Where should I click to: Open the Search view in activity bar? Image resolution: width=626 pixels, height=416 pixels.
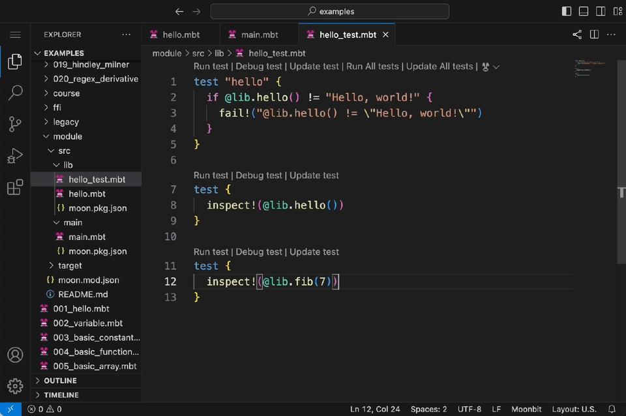pyautogui.click(x=15, y=93)
